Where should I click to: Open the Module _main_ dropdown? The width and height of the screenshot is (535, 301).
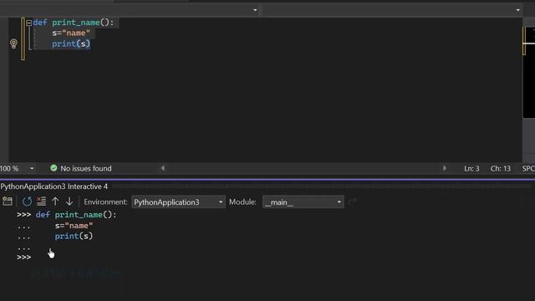click(x=303, y=202)
